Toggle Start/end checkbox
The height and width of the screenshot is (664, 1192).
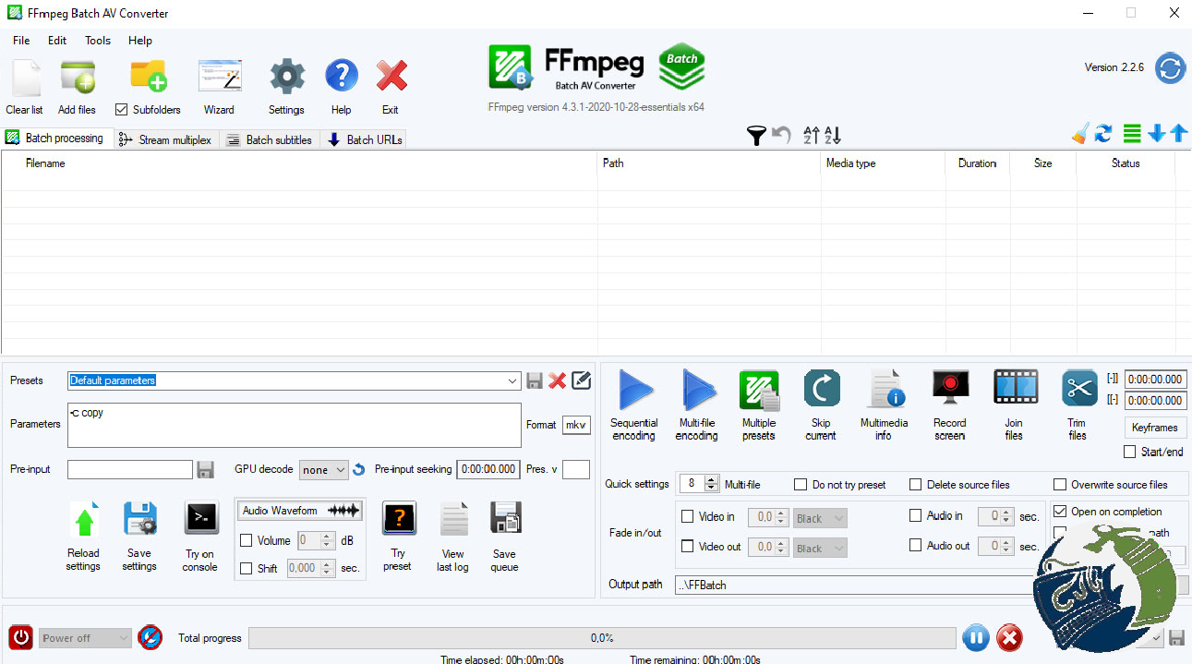pyautogui.click(x=1130, y=452)
